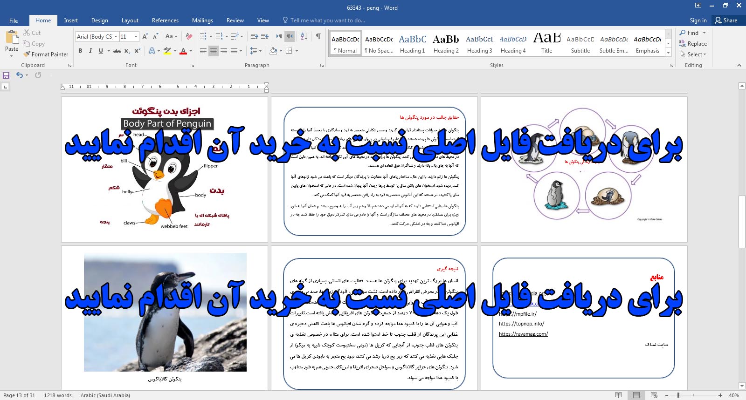Open Ribbon Display Options
Viewport: 746px width, 400px height.
pyautogui.click(x=698, y=6)
